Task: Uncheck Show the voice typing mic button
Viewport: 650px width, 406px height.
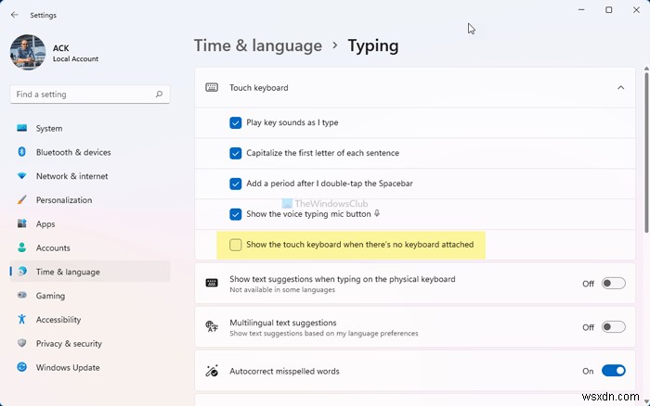Action: point(236,214)
